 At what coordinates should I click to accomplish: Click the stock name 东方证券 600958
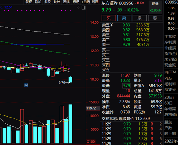click(x=117, y=3)
